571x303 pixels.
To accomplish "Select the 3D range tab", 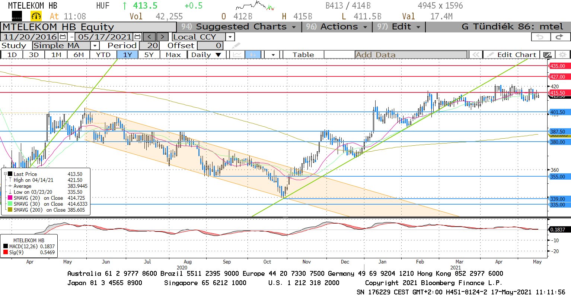I will (x=34, y=55).
